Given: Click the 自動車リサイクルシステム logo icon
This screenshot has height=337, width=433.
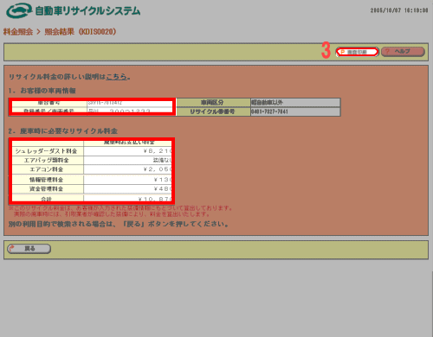Looking at the screenshot, I should click(19, 10).
